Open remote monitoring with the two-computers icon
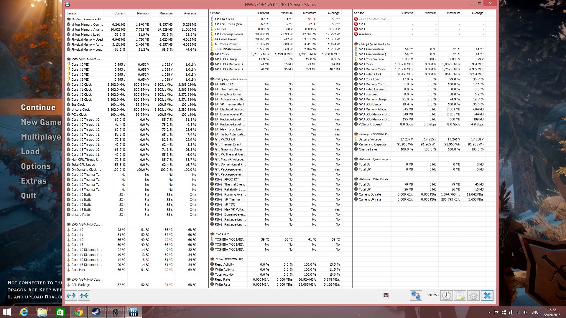566x318 pixels. 416,296
